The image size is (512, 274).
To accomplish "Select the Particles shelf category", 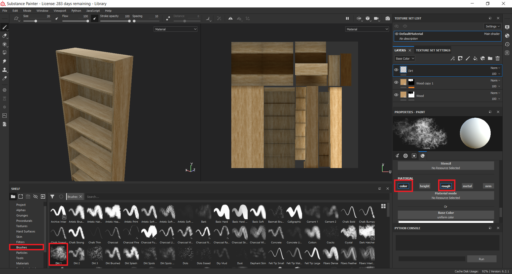I will (x=22, y=253).
